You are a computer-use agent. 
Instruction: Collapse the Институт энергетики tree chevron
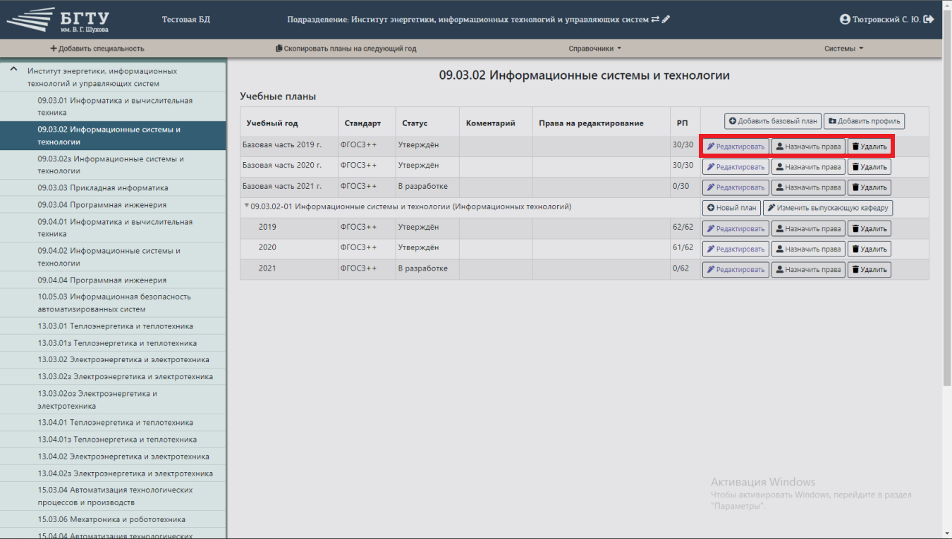[x=13, y=70]
